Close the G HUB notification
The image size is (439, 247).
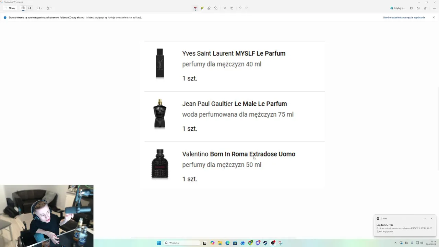pyautogui.click(x=431, y=219)
